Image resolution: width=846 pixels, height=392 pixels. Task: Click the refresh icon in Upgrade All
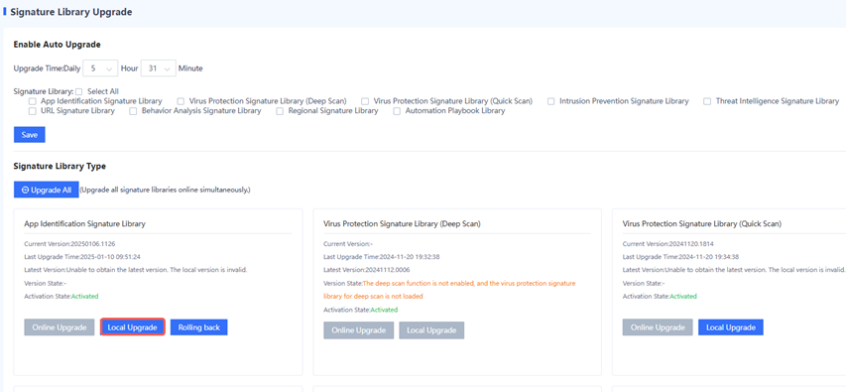click(25, 191)
